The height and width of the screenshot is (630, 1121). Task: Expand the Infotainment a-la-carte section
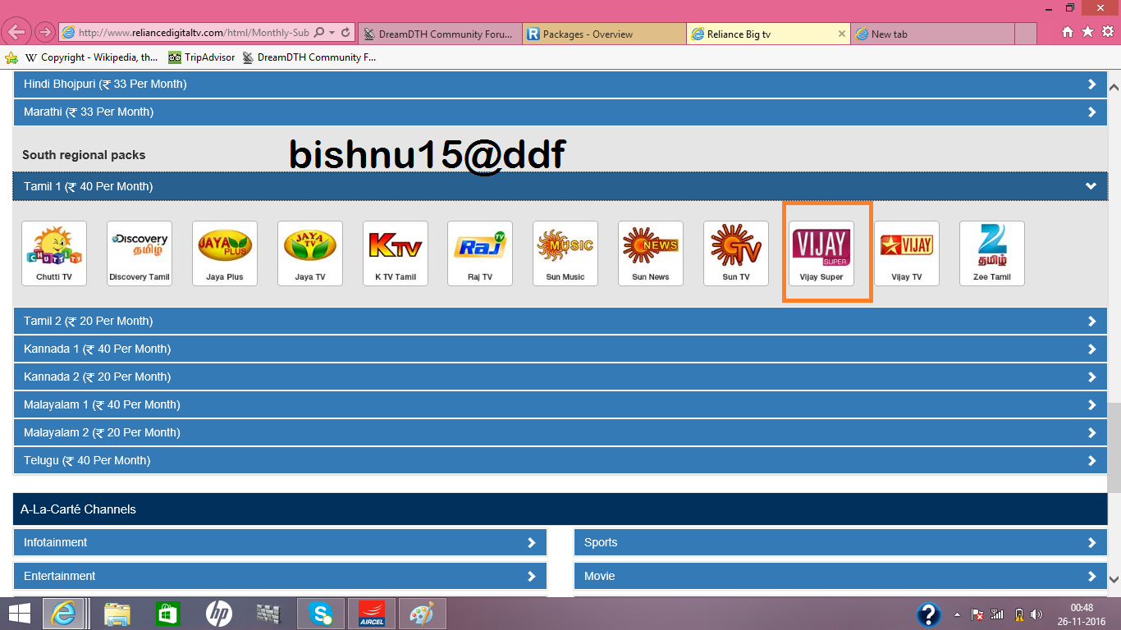tap(280, 542)
